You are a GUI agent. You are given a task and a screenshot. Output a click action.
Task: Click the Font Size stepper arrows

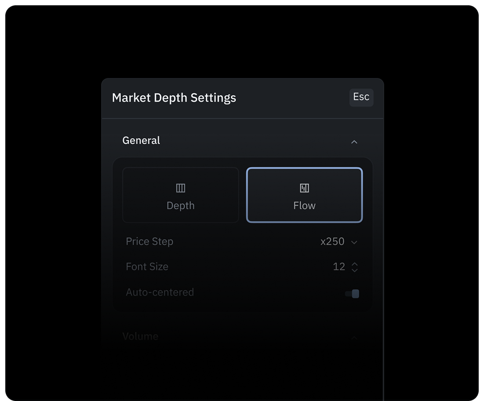pyautogui.click(x=355, y=267)
